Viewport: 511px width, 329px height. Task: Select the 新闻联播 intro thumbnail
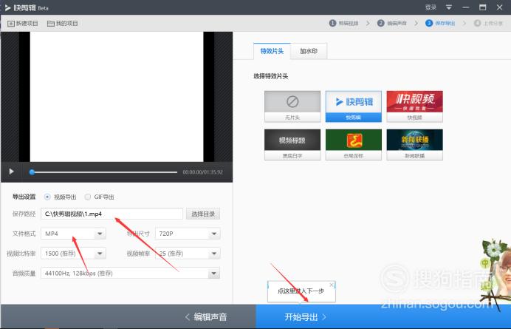point(414,145)
